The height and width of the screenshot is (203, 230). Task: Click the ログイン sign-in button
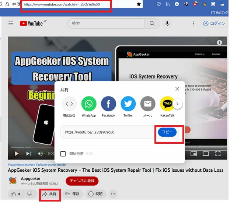coord(214,24)
